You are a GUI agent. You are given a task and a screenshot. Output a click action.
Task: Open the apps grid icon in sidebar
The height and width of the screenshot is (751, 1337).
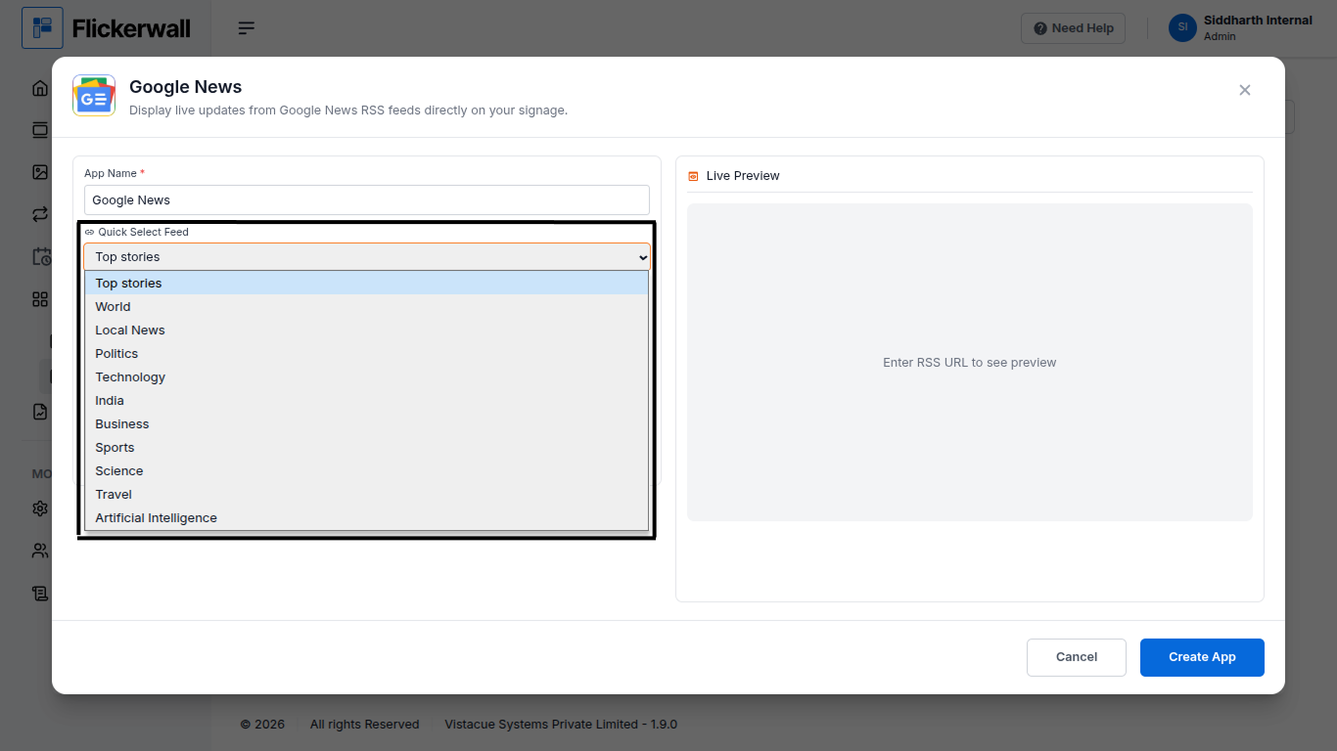point(40,299)
